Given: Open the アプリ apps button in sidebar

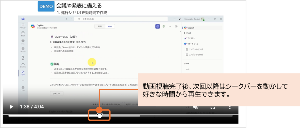Looking at the screenshot, I should click(x=23, y=88).
